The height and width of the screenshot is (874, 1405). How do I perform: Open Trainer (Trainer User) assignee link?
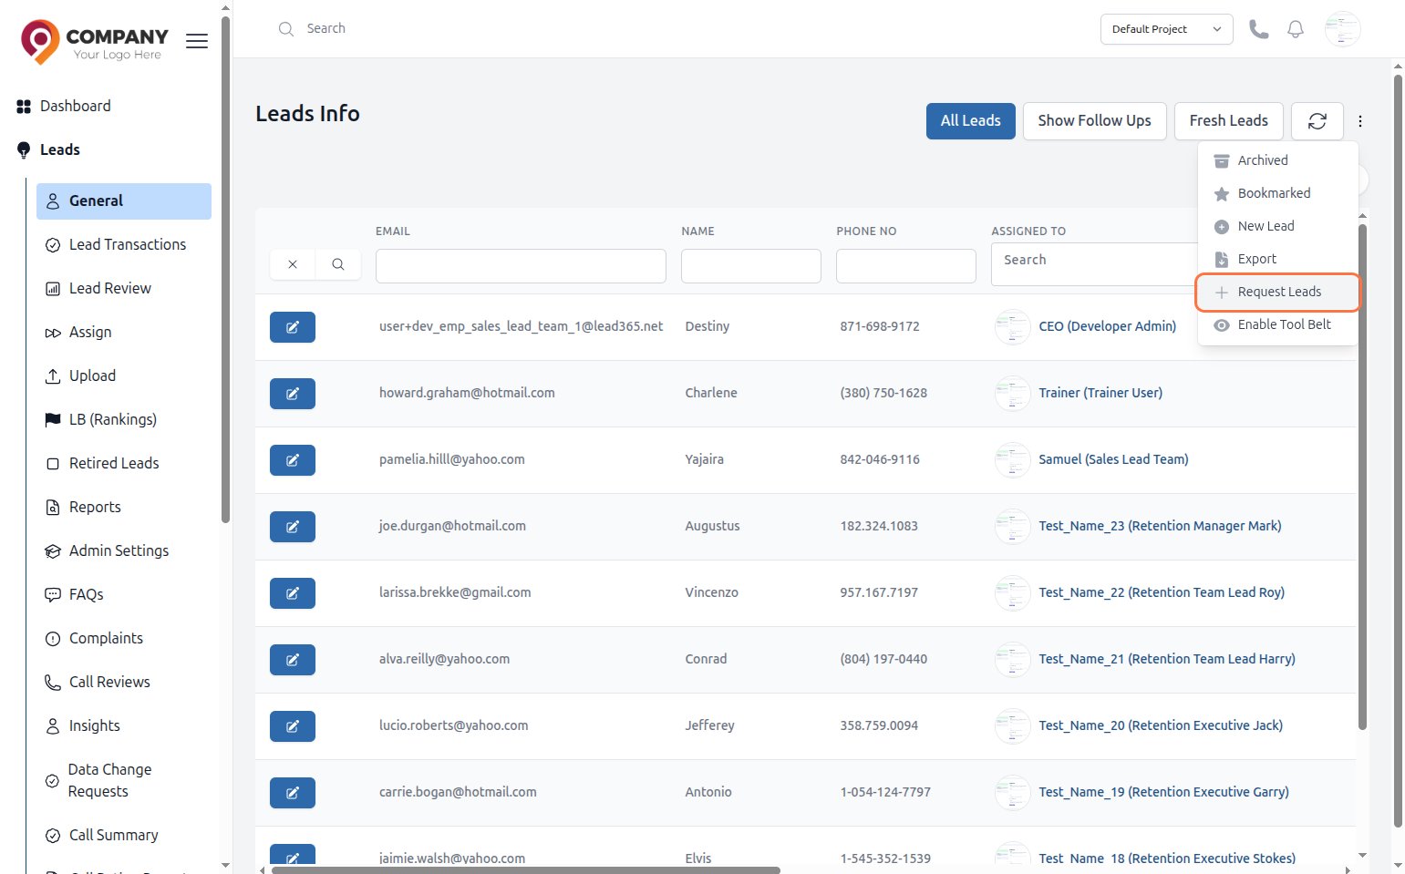point(1100,393)
